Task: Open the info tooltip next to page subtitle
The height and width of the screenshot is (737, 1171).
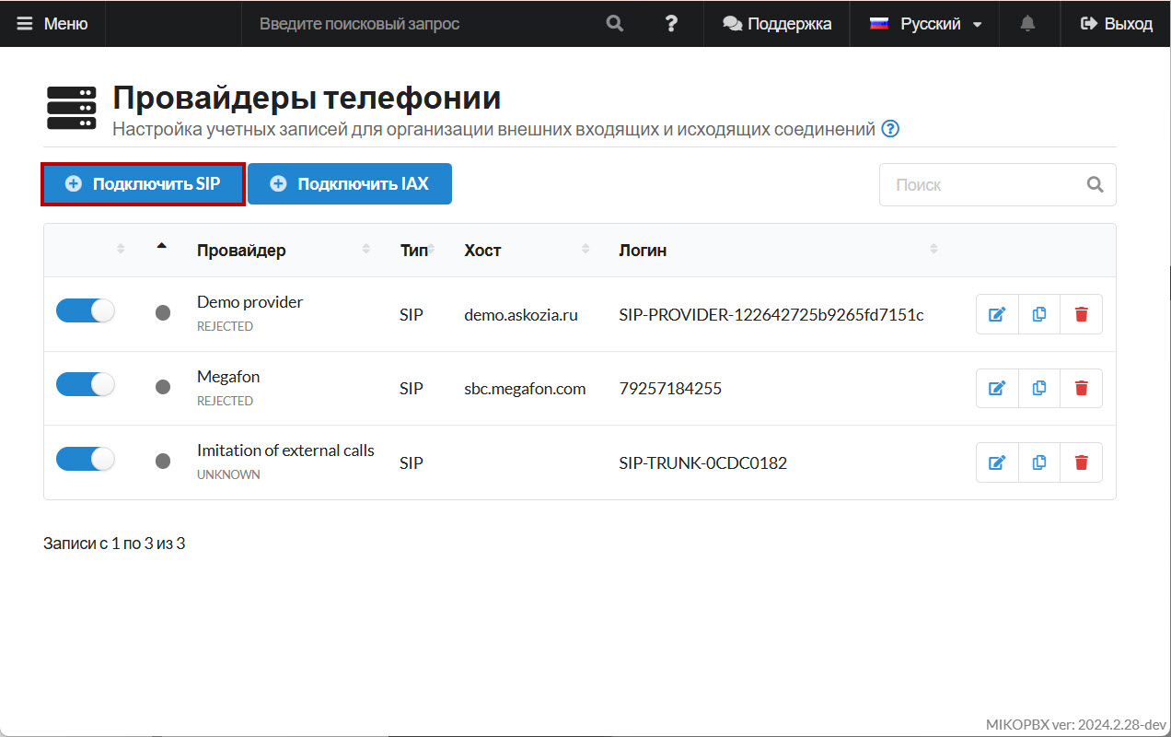Action: coord(890,129)
